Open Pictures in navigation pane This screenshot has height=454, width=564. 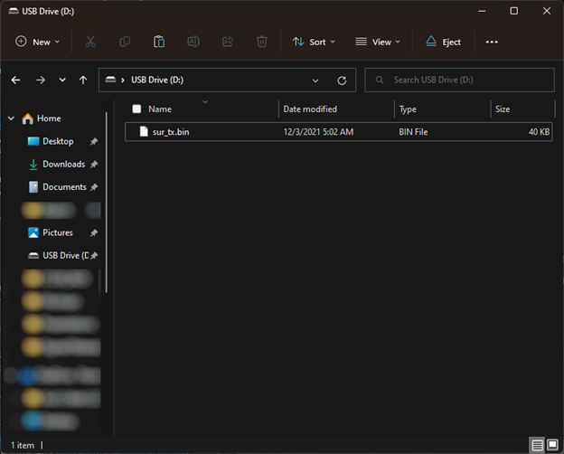[x=58, y=232]
